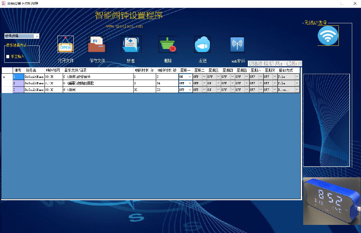Click the 编号 column header
This screenshot has width=361, height=233.
click(18, 70)
